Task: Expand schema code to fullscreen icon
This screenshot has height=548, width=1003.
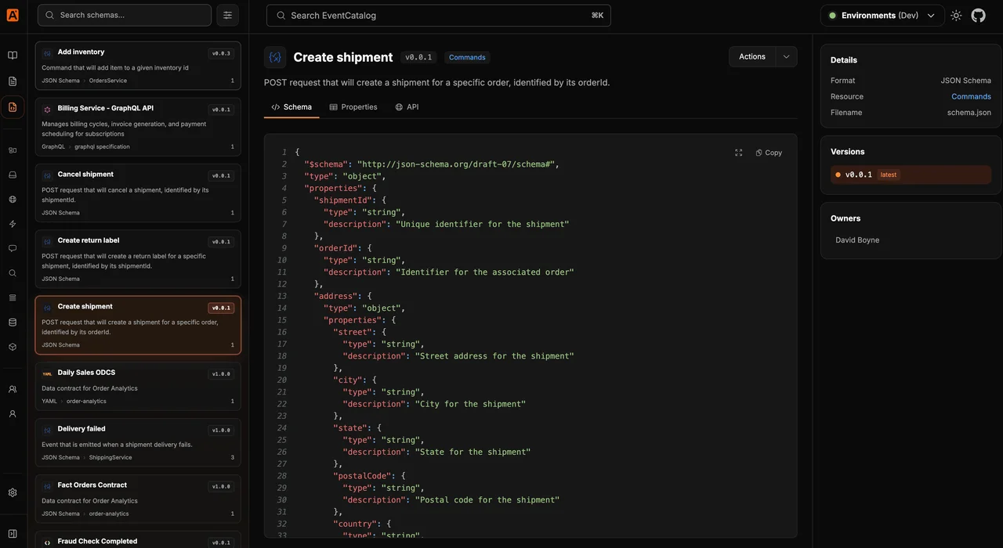Action: click(738, 153)
